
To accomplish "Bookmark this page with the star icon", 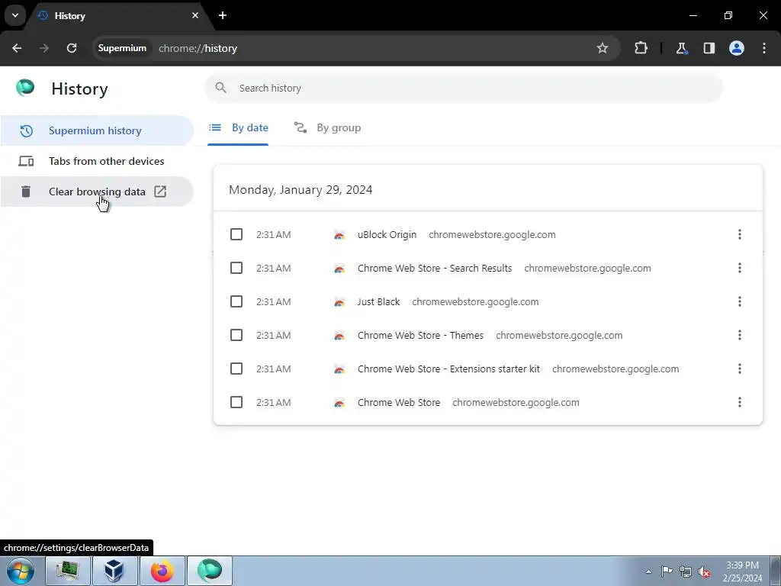I will pyautogui.click(x=603, y=48).
